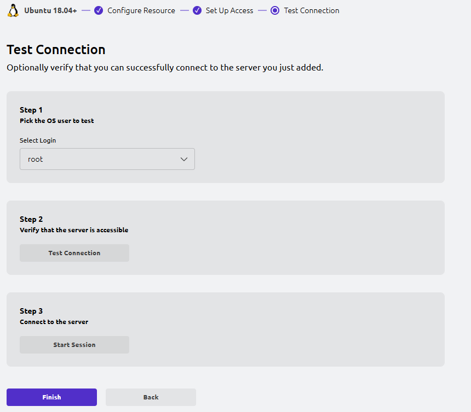Screen dimensions: 471x412
Task: Select the Test Connection step label
Action: pyautogui.click(x=312, y=10)
